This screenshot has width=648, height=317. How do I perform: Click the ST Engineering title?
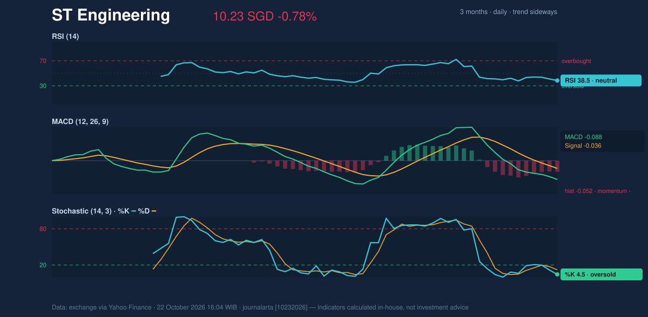(111, 16)
